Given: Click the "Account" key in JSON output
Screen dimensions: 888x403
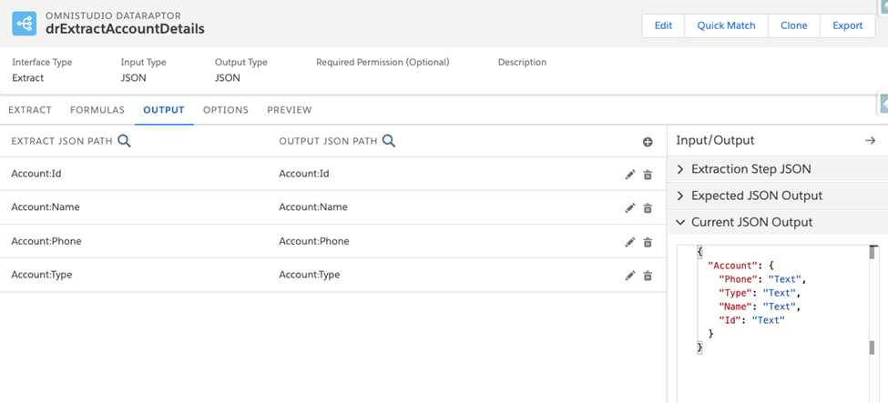Looking at the screenshot, I should pyautogui.click(x=731, y=266).
